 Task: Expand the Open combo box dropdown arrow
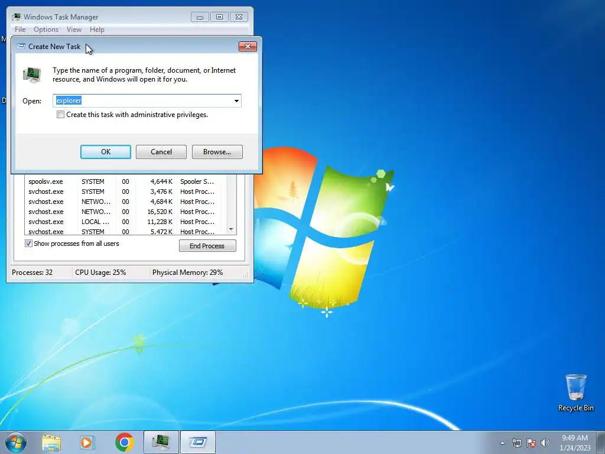pos(236,100)
